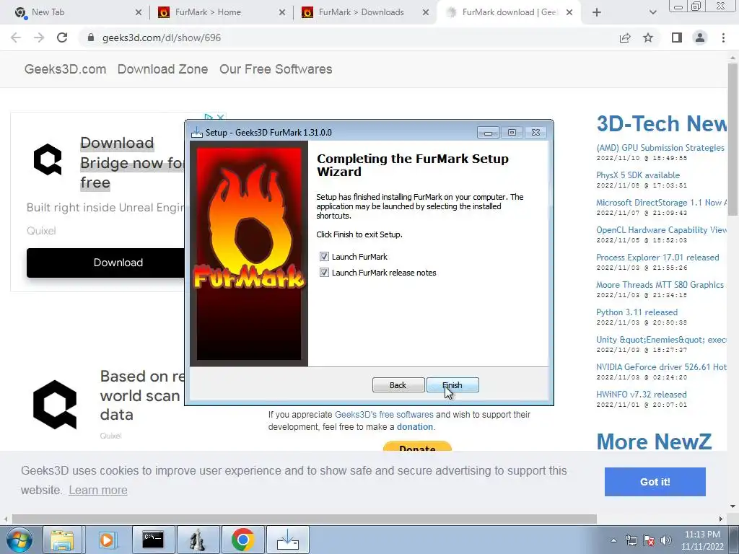This screenshot has height=554, width=739.
Task: Open setup installer taskbar icon
Action: [287, 540]
